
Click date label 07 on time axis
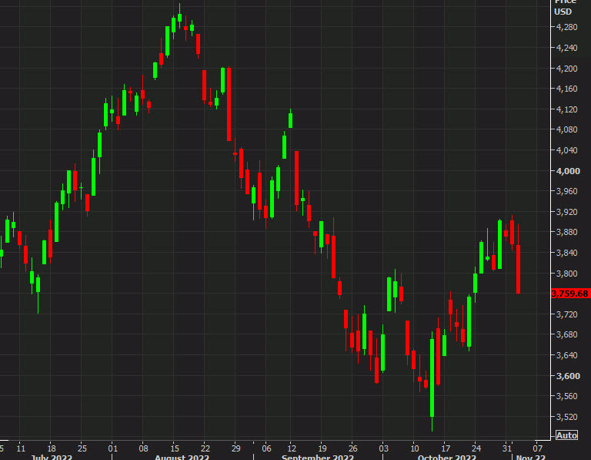[x=537, y=448]
